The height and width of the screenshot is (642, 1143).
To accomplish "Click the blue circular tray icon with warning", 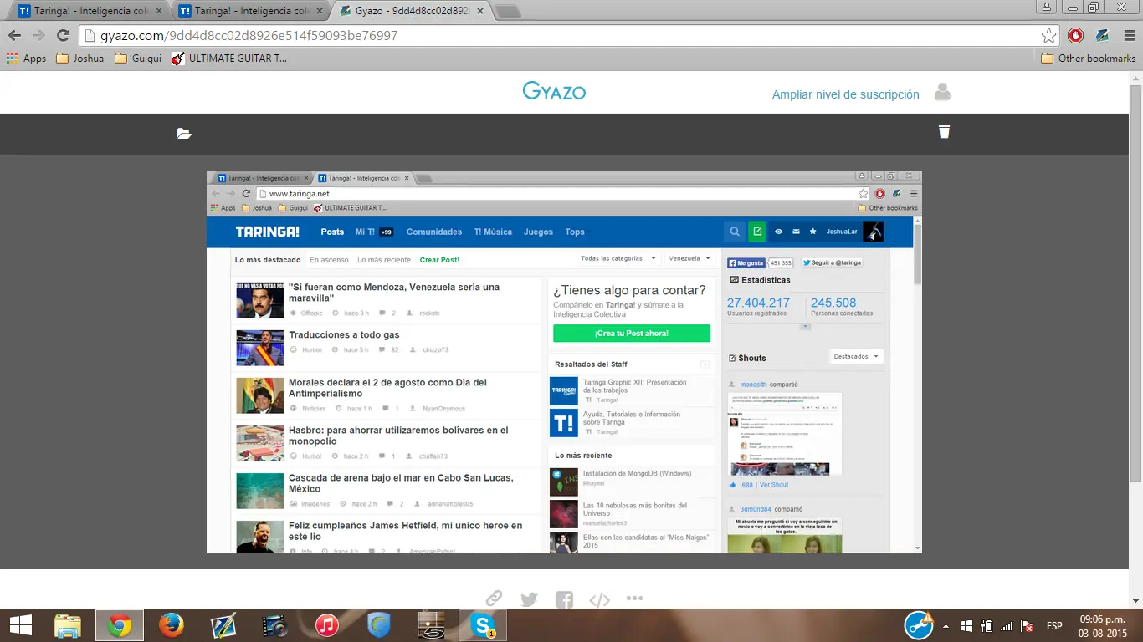I will click(x=919, y=625).
